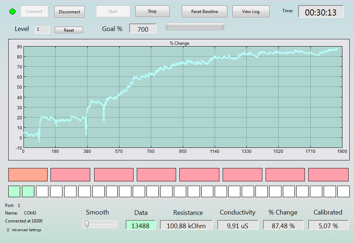354x243 pixels.
Task: Click the 'Smooth' label
Action: coord(97,212)
